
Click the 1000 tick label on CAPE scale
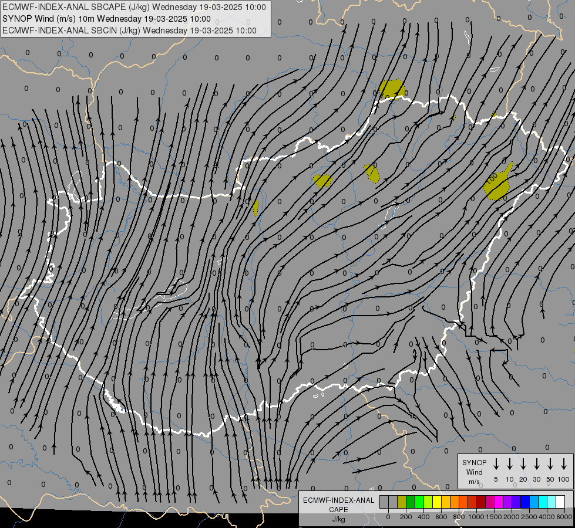[x=476, y=517]
